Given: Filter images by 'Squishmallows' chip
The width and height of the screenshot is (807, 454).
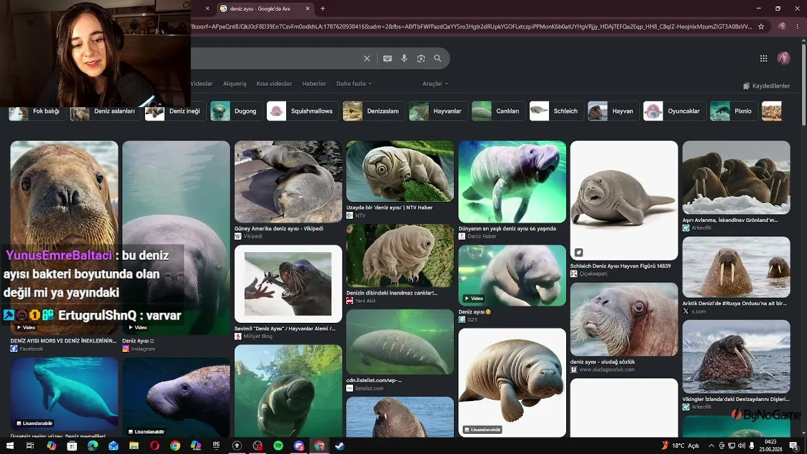Looking at the screenshot, I should point(303,111).
